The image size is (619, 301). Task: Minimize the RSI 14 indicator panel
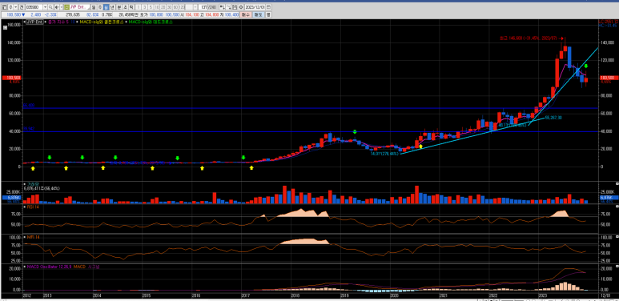tap(617, 206)
